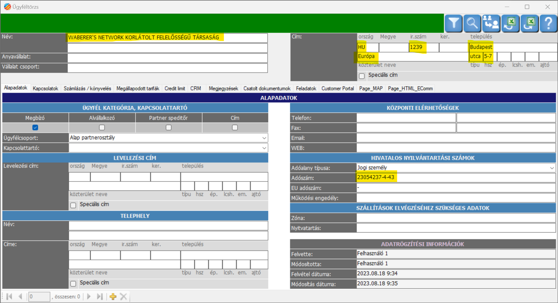Check Speciális cím under Telephely
Screen dimensions: 558x303
tap(73, 284)
